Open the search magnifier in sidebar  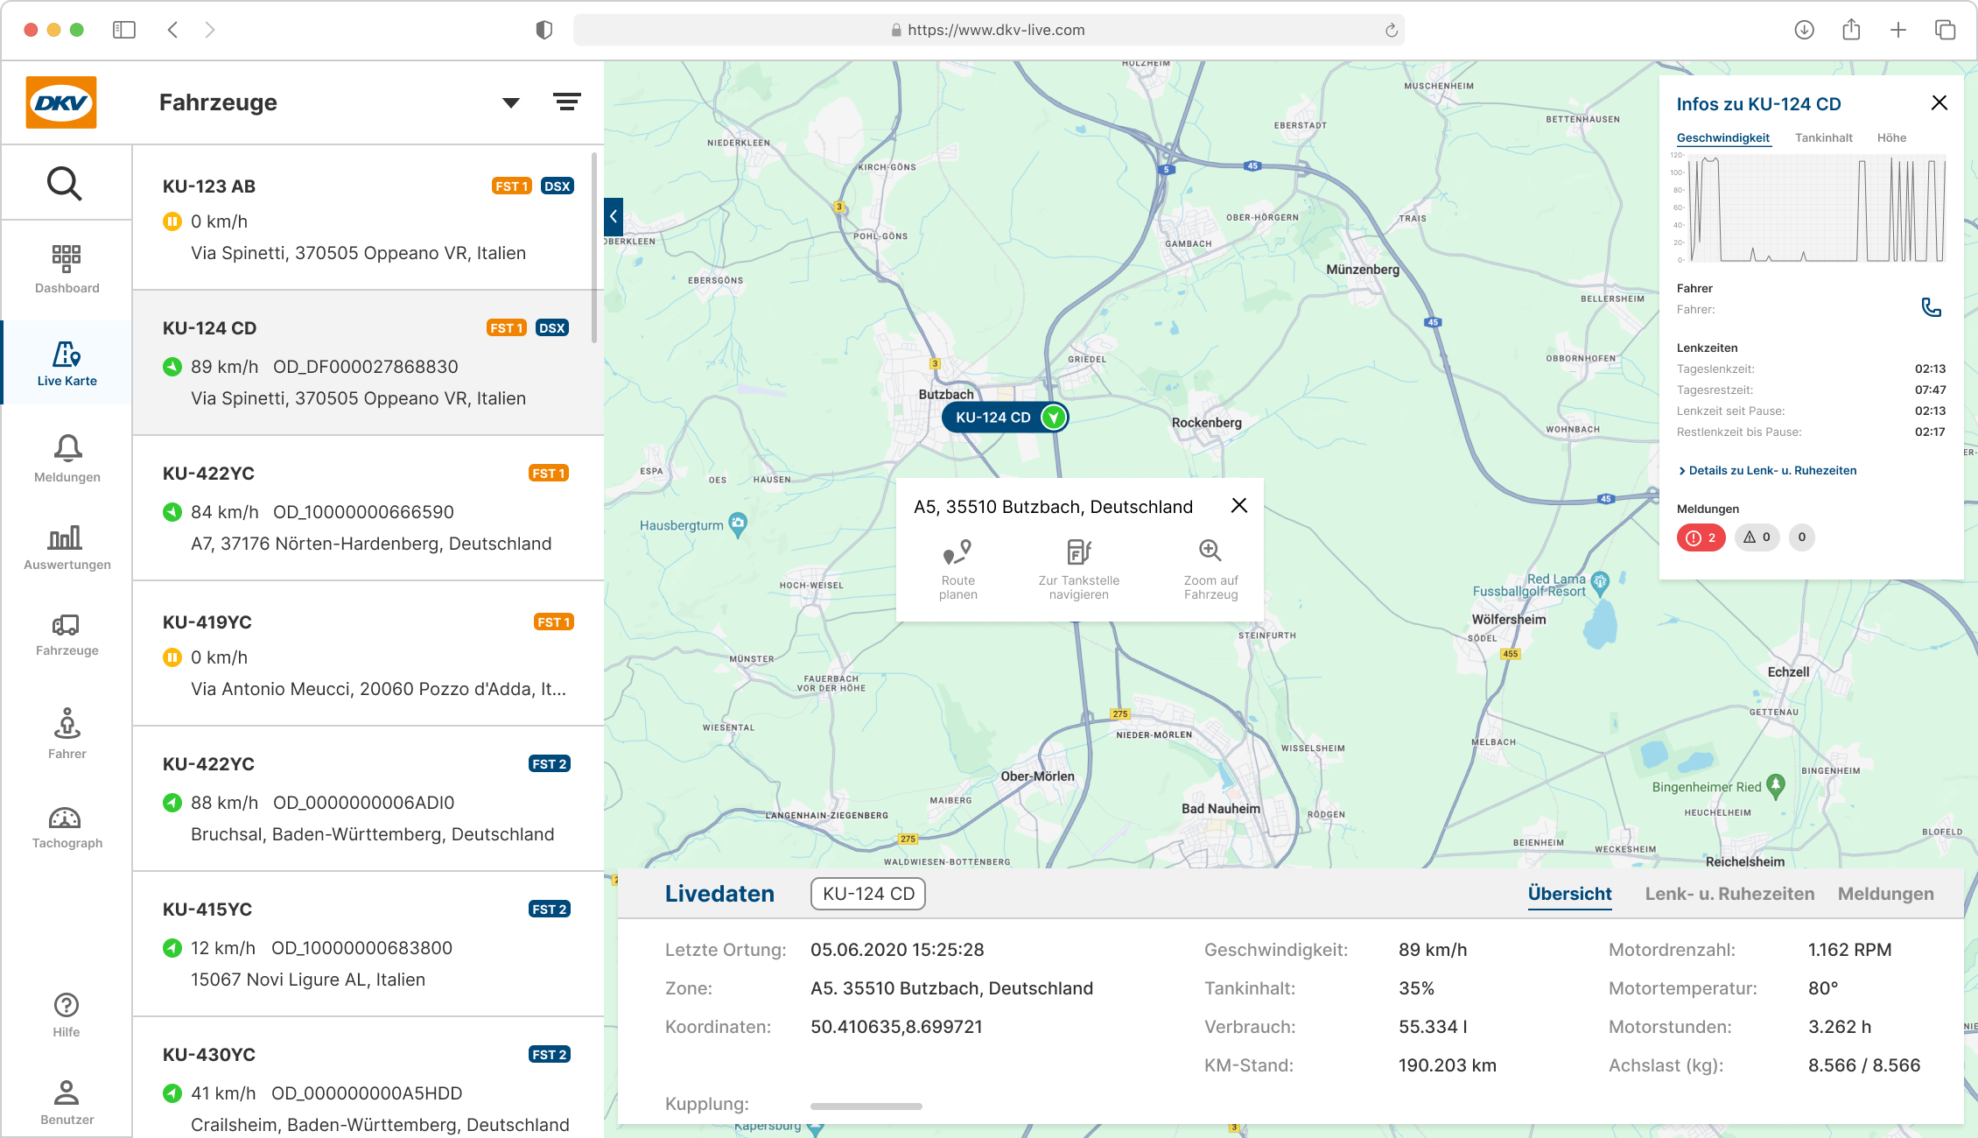click(x=65, y=184)
